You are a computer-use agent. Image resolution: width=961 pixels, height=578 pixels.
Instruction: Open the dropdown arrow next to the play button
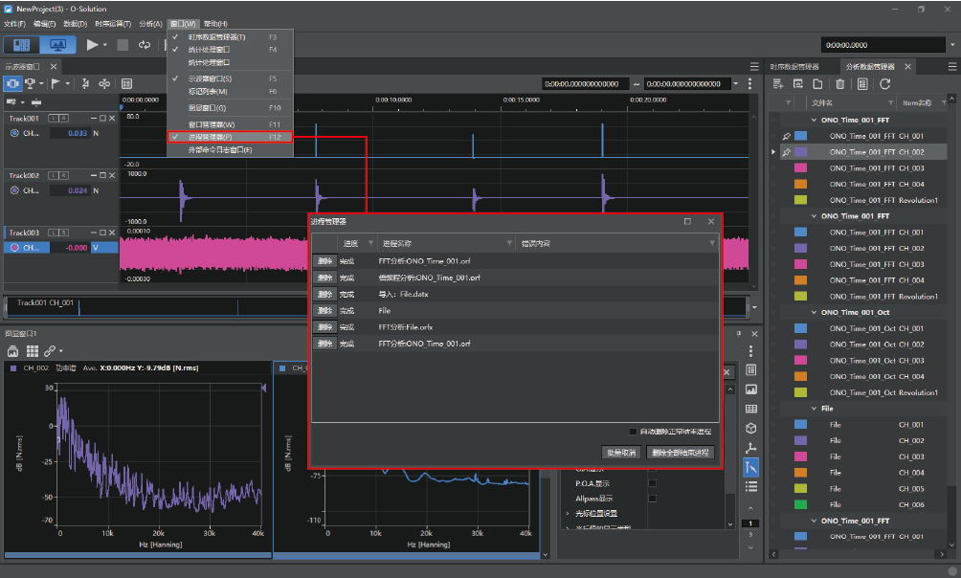click(x=104, y=45)
